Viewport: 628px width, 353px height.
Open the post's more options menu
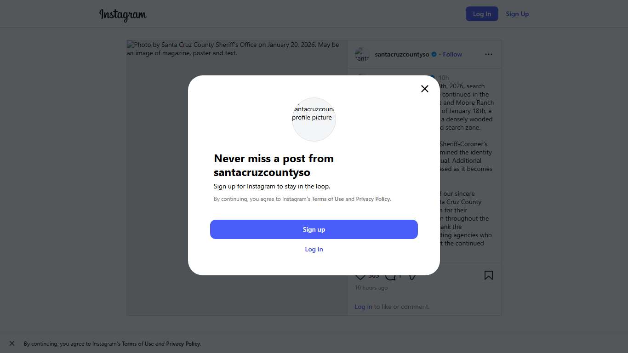pyautogui.click(x=488, y=54)
